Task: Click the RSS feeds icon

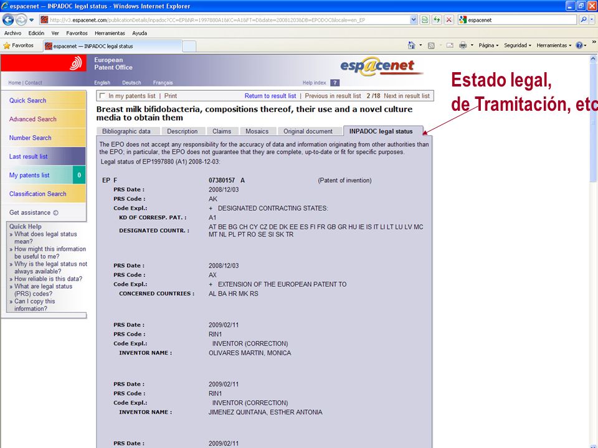Action: coord(431,45)
